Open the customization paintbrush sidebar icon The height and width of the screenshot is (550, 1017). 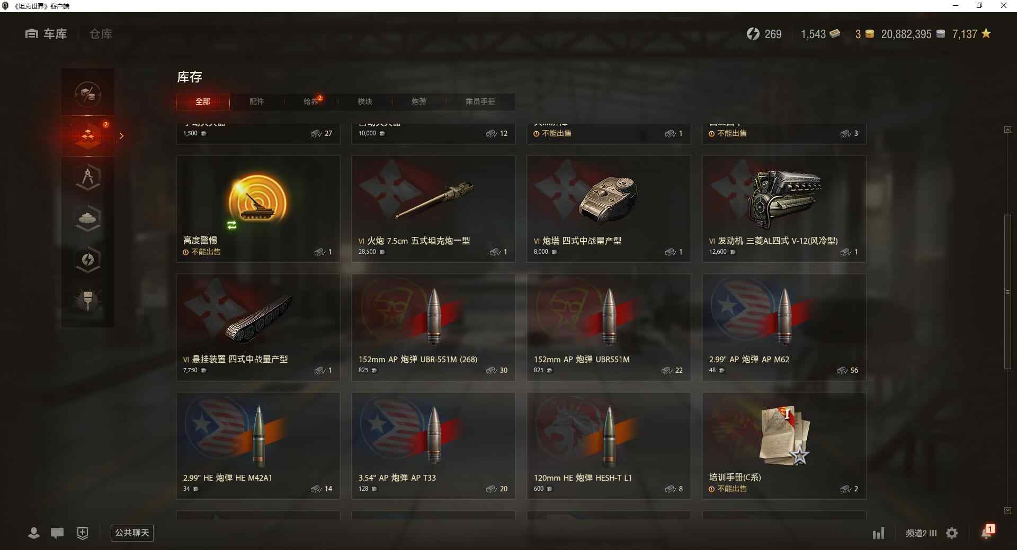[88, 300]
